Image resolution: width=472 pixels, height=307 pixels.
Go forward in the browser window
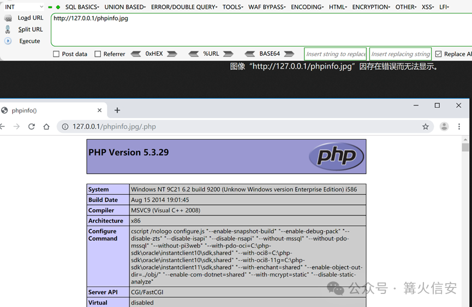click(16, 126)
